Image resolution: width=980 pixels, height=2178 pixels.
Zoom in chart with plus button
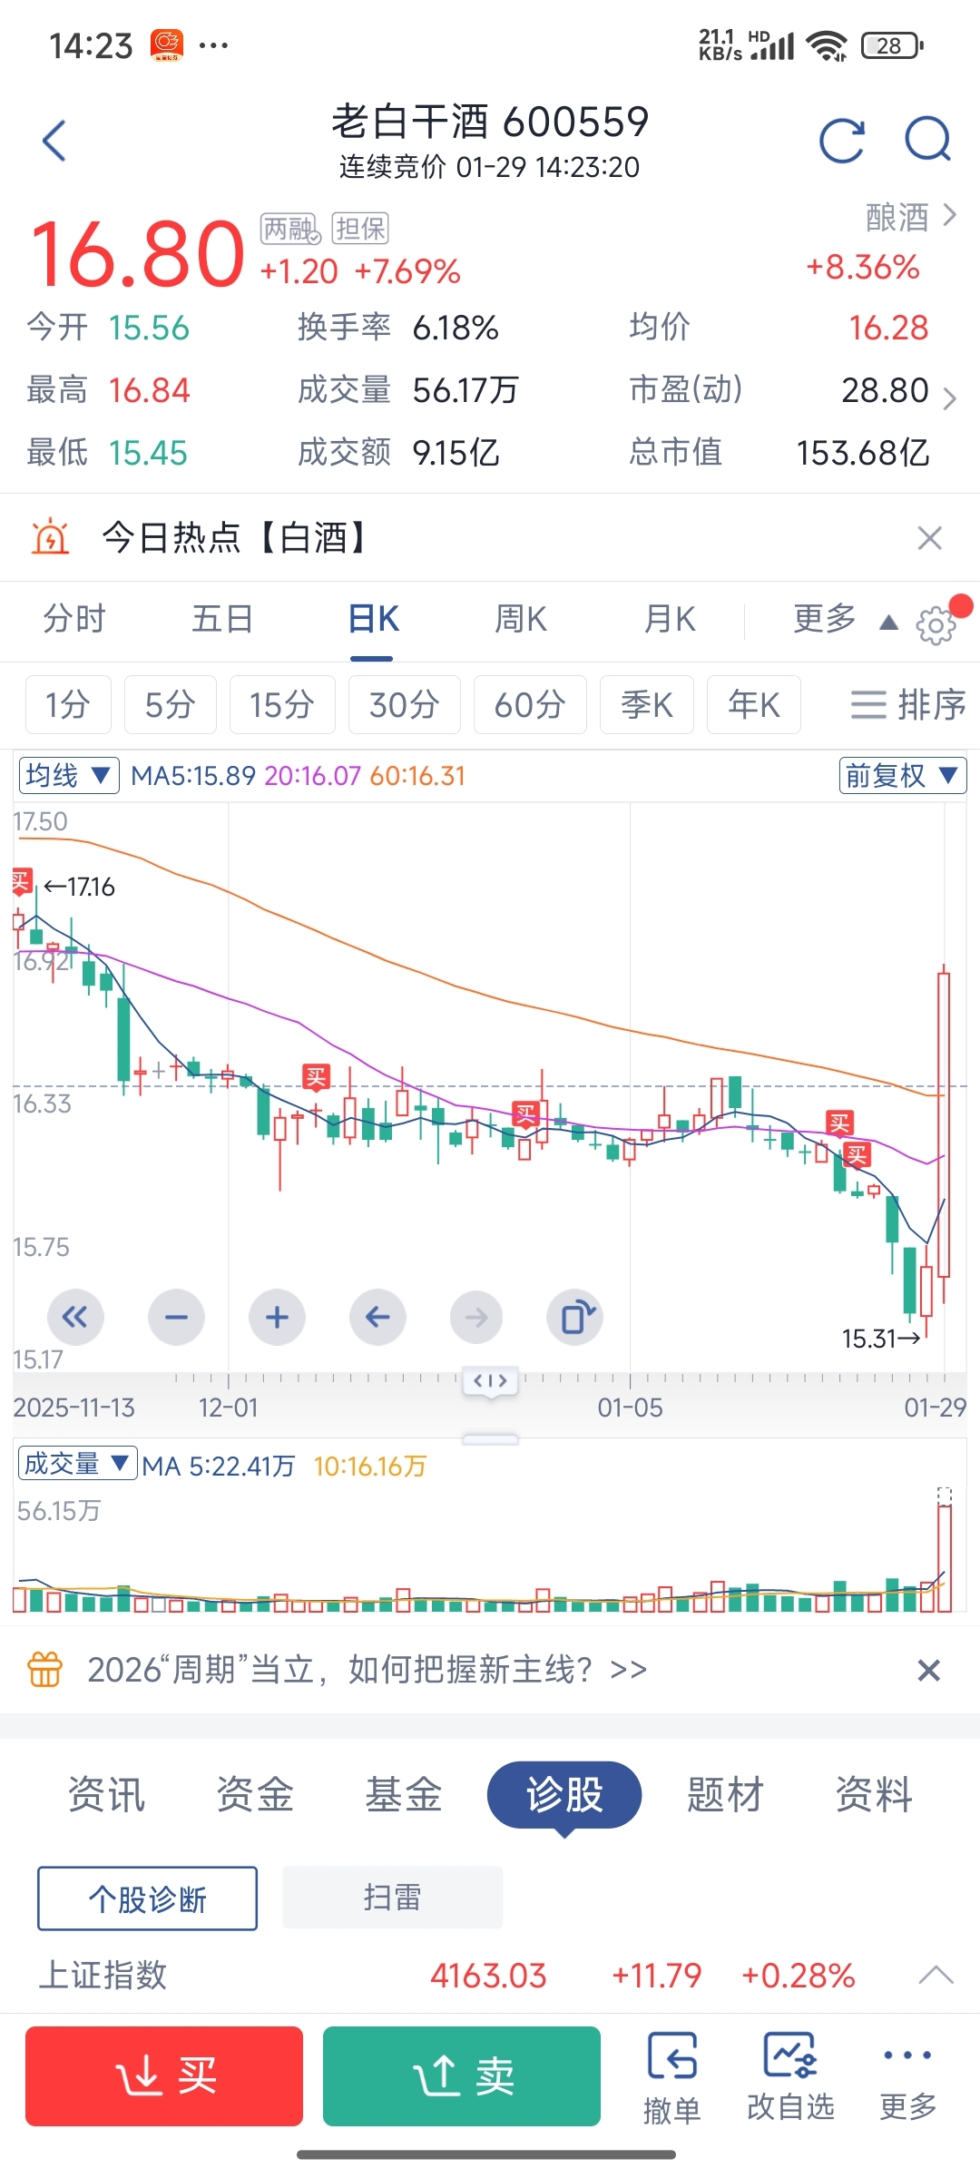pyautogui.click(x=278, y=1317)
